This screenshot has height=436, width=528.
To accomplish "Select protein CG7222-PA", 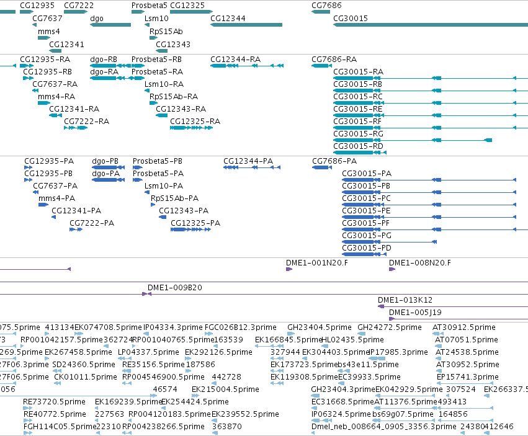I will click(92, 223).
